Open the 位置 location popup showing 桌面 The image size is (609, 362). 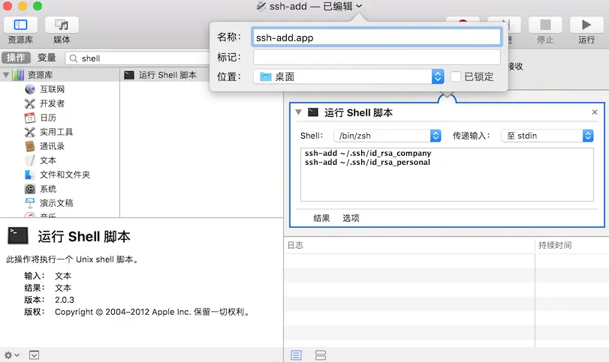click(x=348, y=76)
